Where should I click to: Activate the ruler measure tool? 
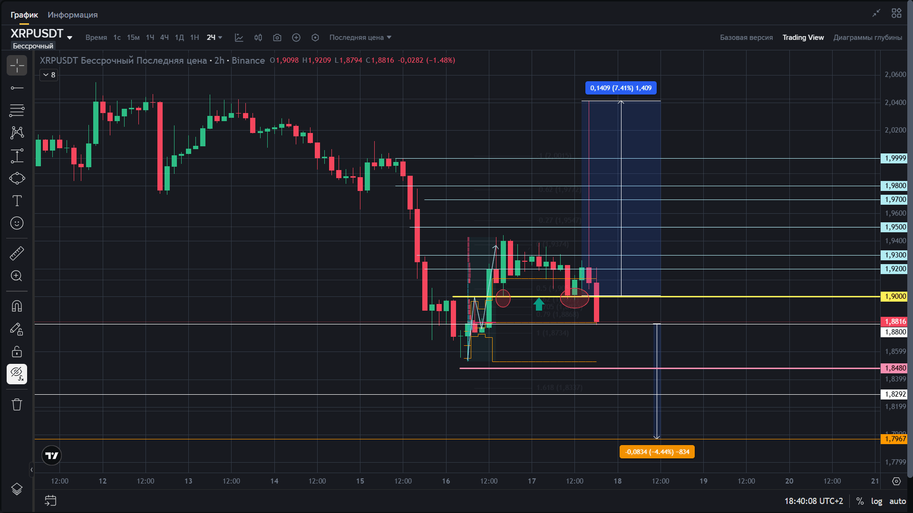(x=17, y=253)
